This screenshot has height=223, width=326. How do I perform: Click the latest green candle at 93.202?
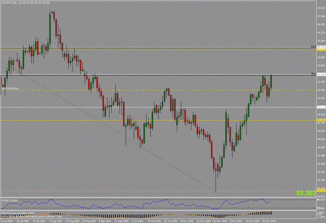271,81
